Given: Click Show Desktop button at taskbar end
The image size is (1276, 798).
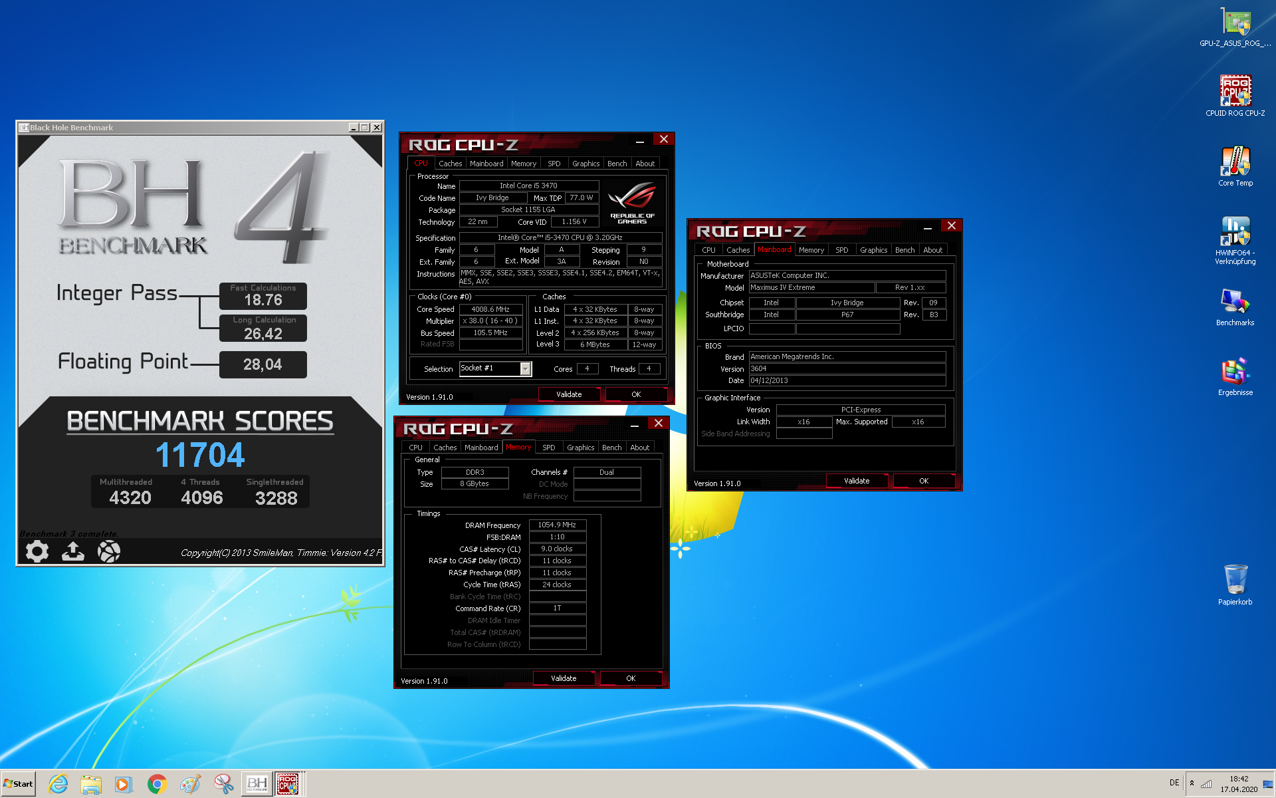Looking at the screenshot, I should 1268,784.
